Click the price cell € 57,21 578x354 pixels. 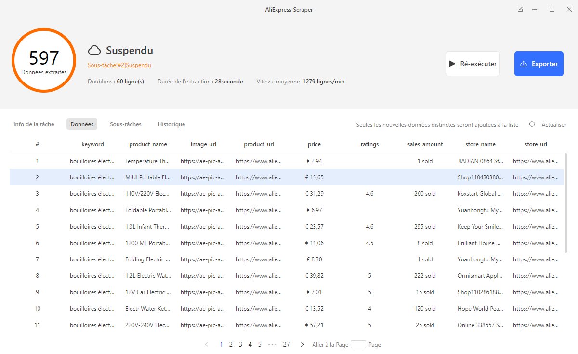pyautogui.click(x=314, y=325)
